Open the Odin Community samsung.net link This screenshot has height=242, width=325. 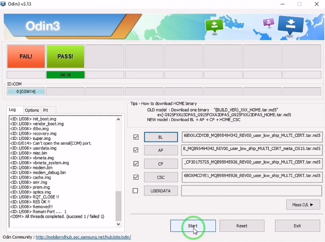tap(83, 237)
